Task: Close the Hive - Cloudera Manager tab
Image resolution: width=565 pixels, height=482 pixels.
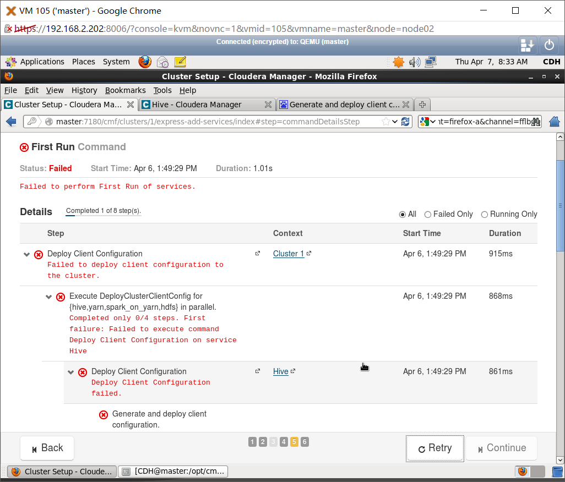Action: pos(268,105)
